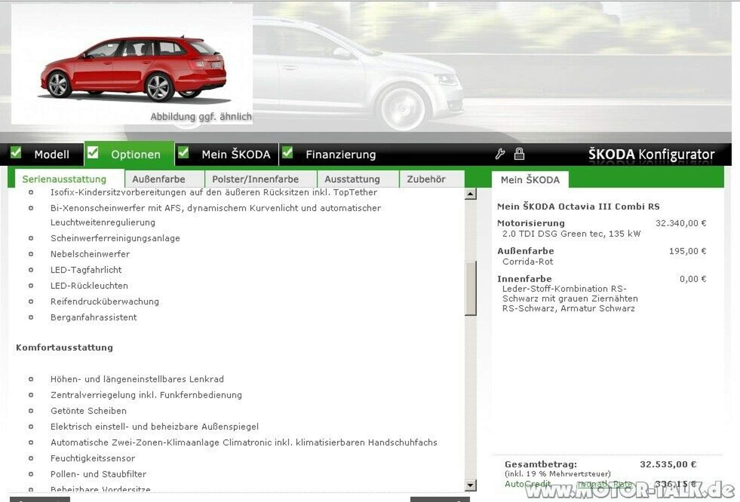The width and height of the screenshot is (740, 502).
Task: Click Elektrisch einstell- und beheizbare Außenspiegel
Action: point(154,427)
